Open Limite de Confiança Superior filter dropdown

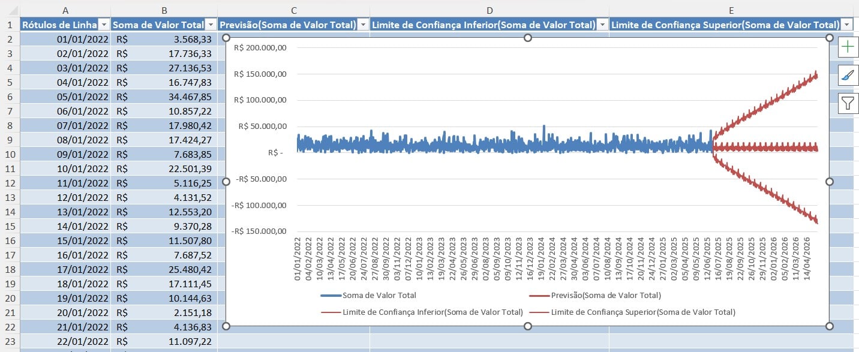846,25
